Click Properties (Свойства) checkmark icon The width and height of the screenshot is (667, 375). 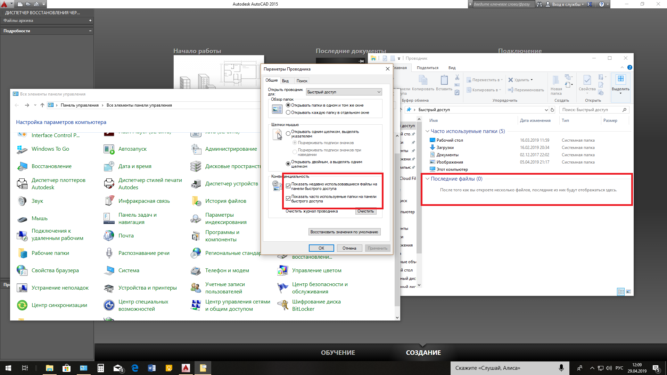click(x=587, y=80)
